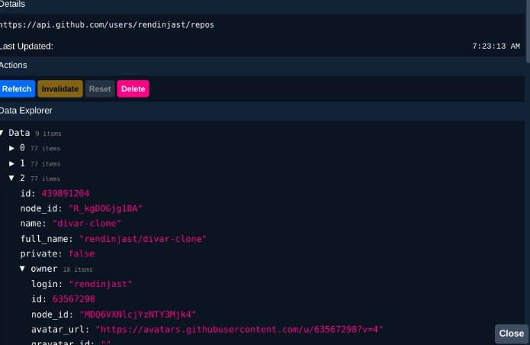Click the vertical scrollbar thumb of the panel
Image resolution: width=530 pixels, height=345 pixels.
click(528, 31)
